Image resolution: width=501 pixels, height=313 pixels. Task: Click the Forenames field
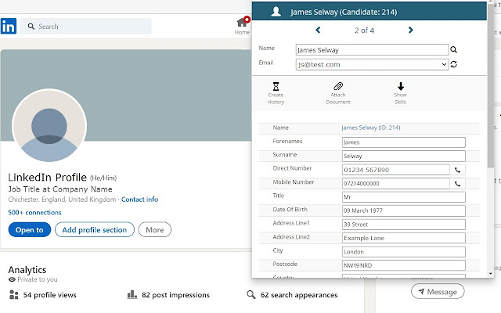tap(404, 142)
